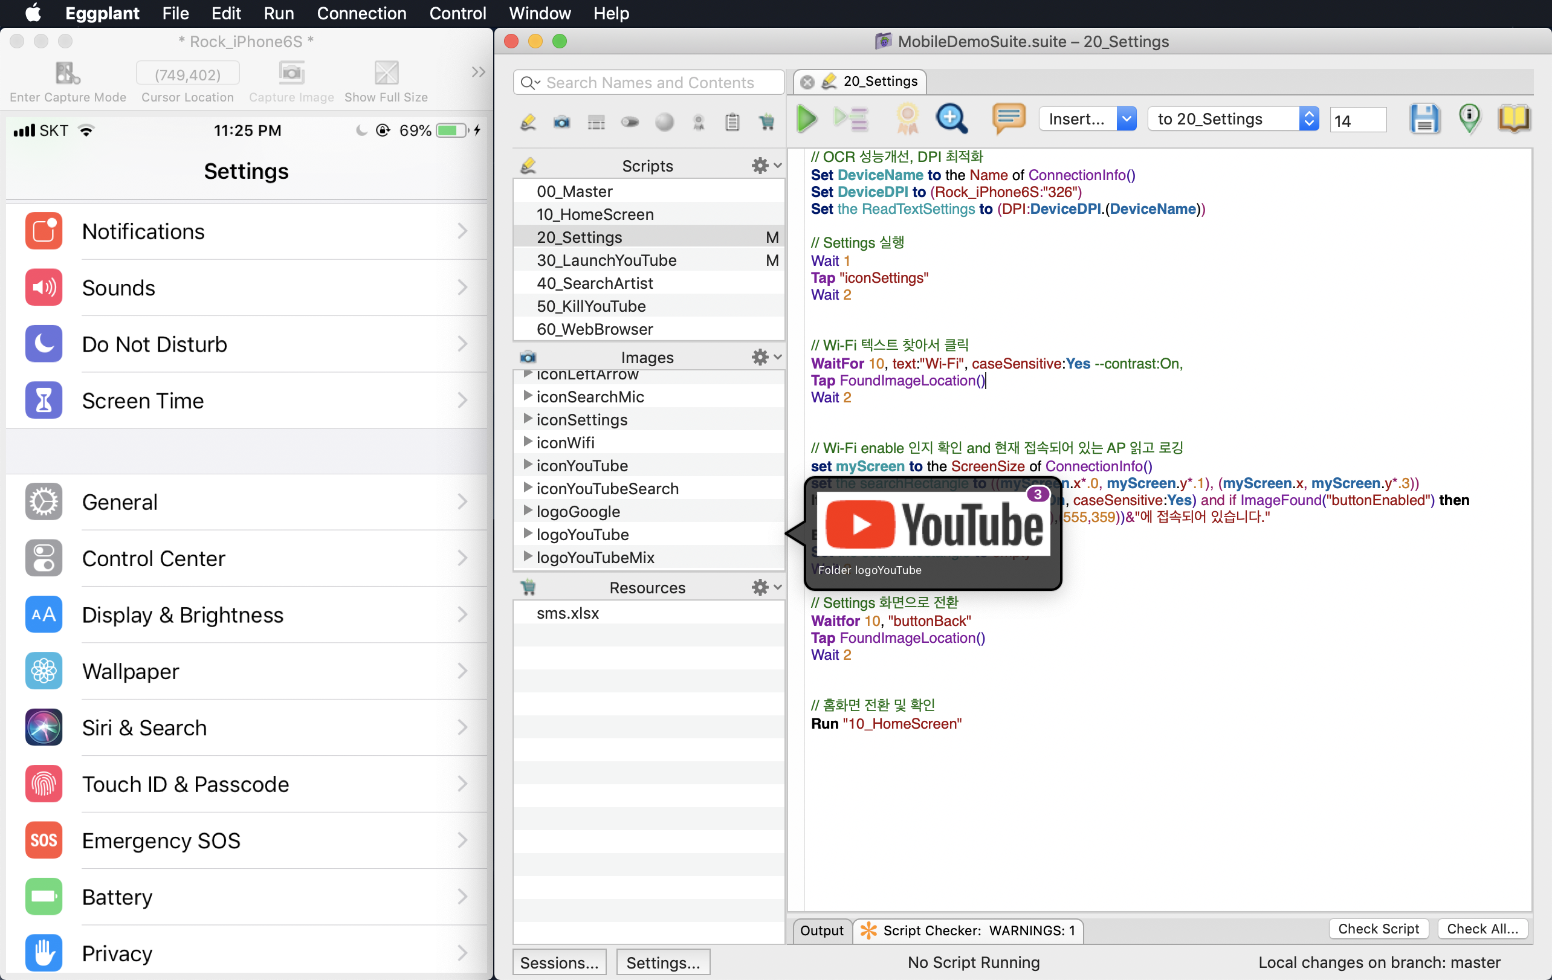1552x980 pixels.
Task: Open the Connection menu
Action: [361, 13]
